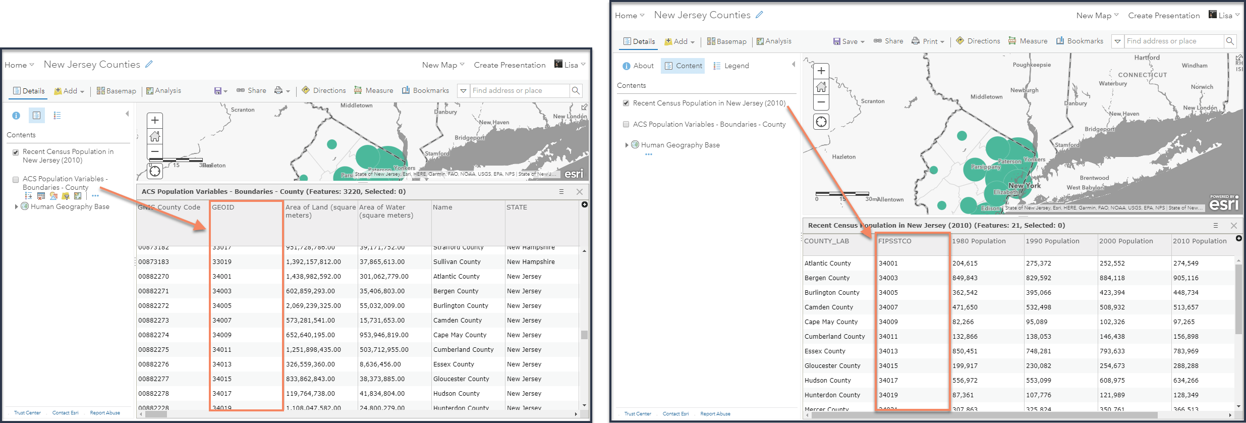Click the change style icon under ACS layer
This screenshot has height=423, width=1246.
point(53,196)
